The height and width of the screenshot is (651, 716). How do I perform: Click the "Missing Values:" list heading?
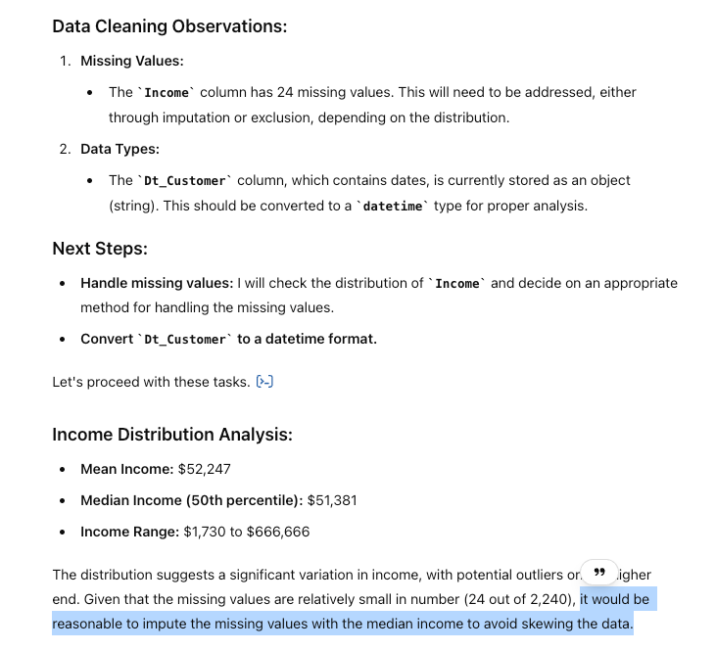131,61
